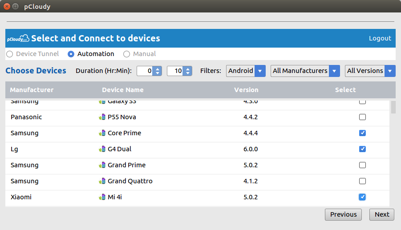
Task: Click the Mi 4i device name
Action: click(x=115, y=197)
